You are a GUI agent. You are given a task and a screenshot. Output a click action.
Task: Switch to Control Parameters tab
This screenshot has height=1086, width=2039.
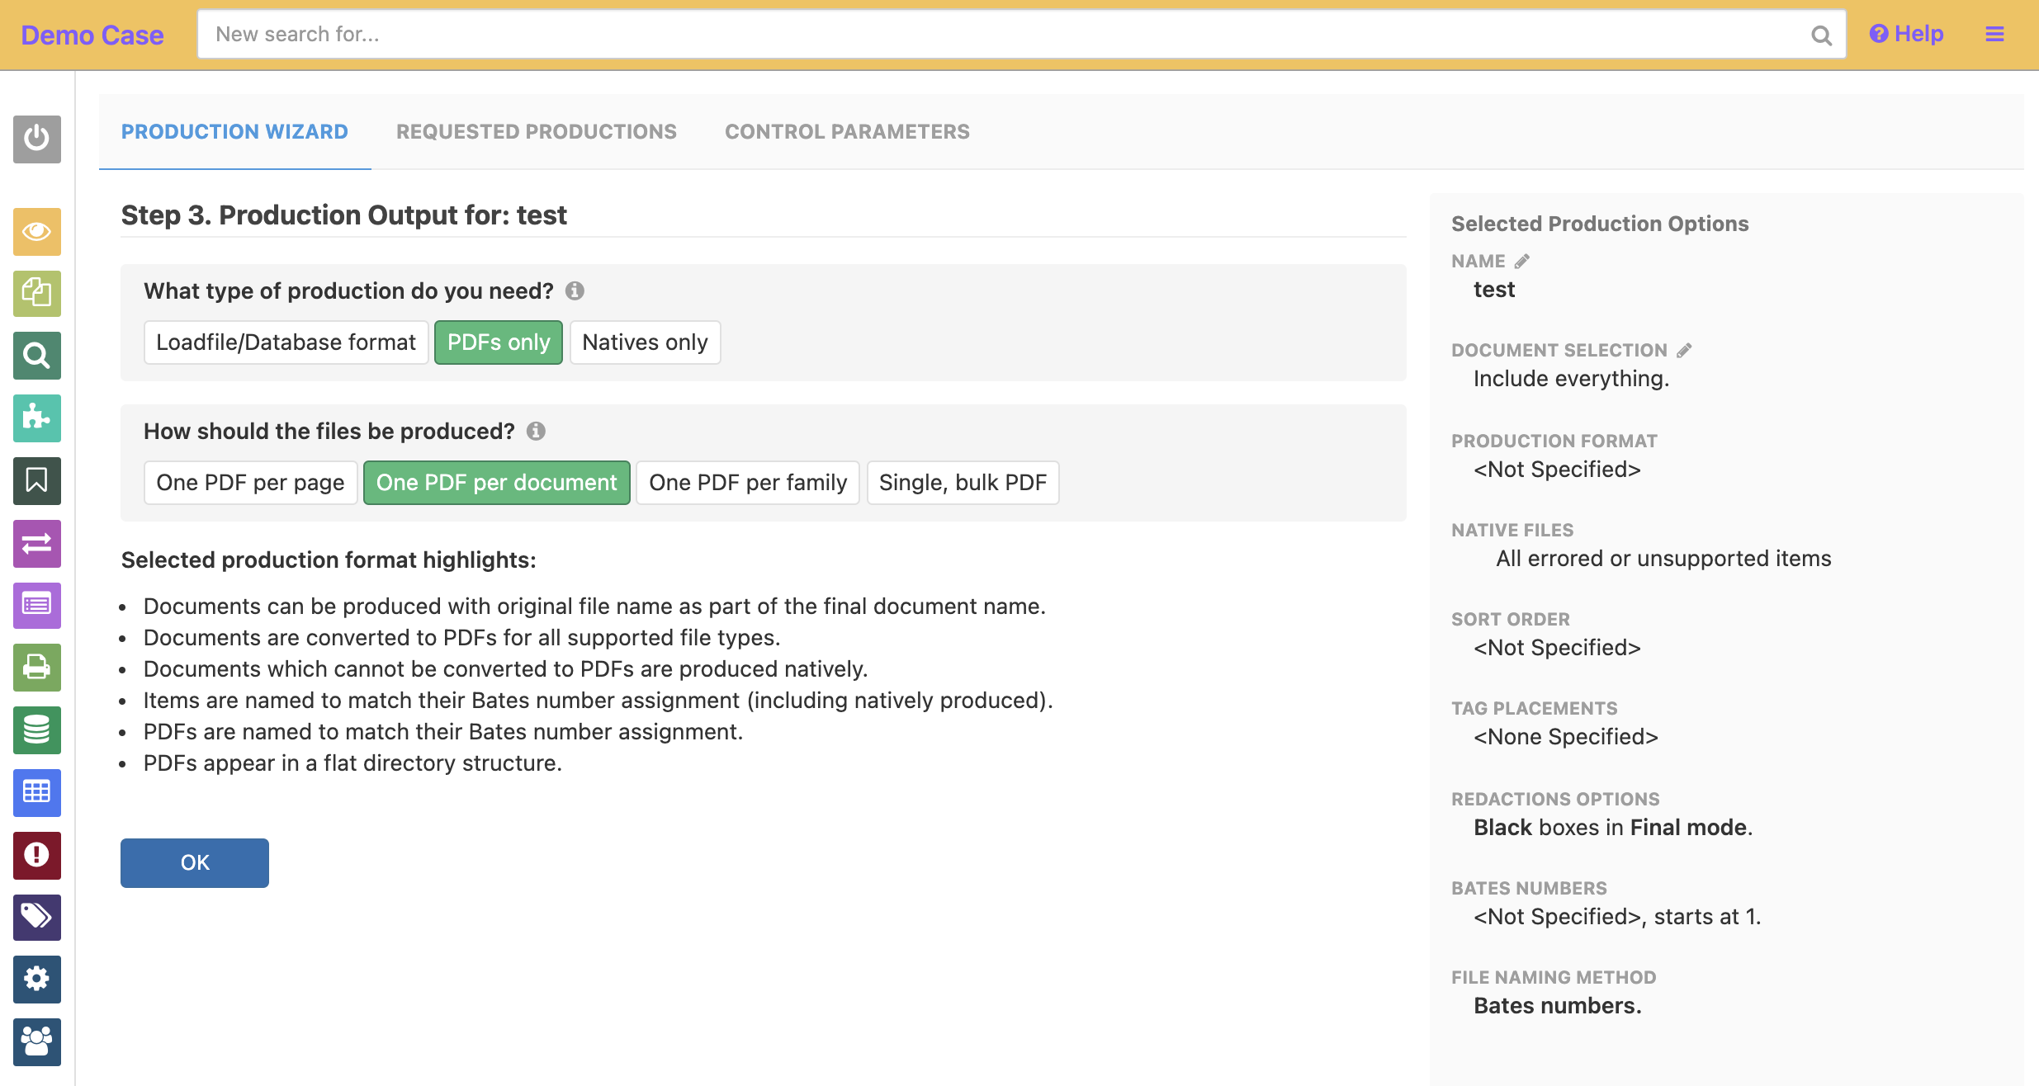click(847, 132)
